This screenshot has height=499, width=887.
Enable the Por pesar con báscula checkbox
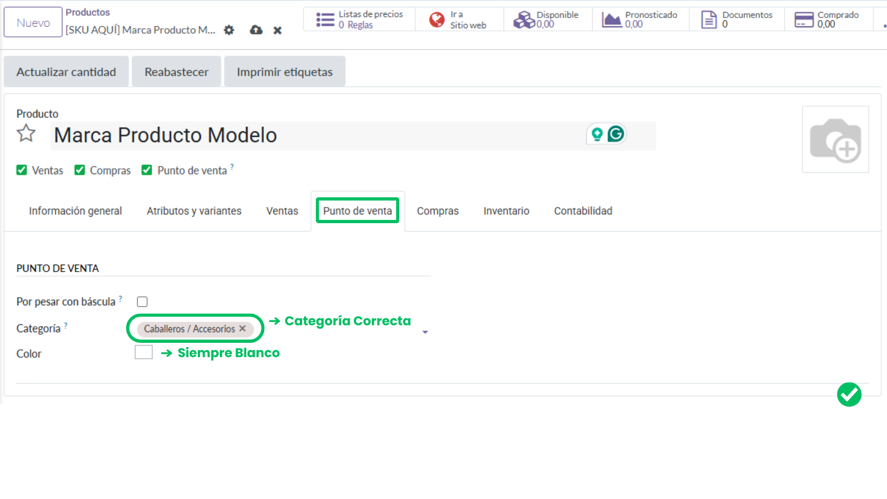coord(142,301)
